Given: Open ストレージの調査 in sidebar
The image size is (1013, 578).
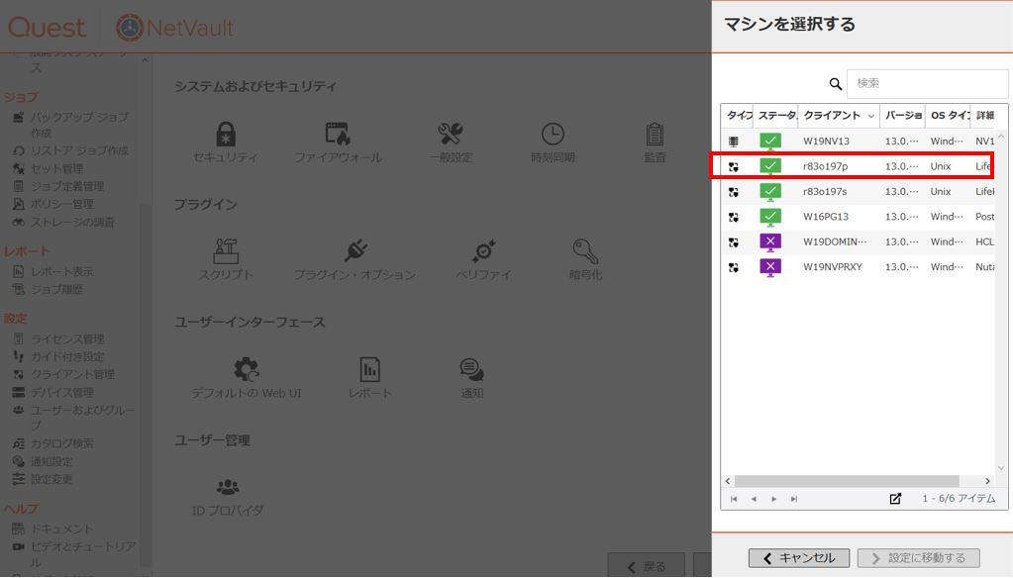Looking at the screenshot, I should [73, 222].
